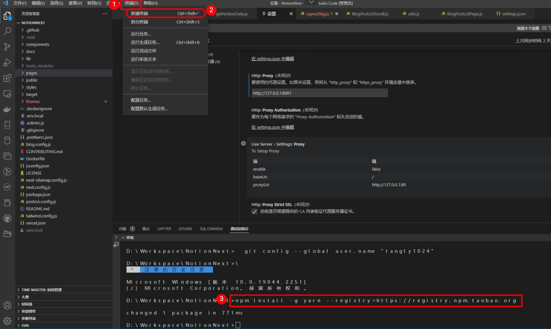Open the AW logo icon view
The image size is (551, 329).
pos(7,187)
